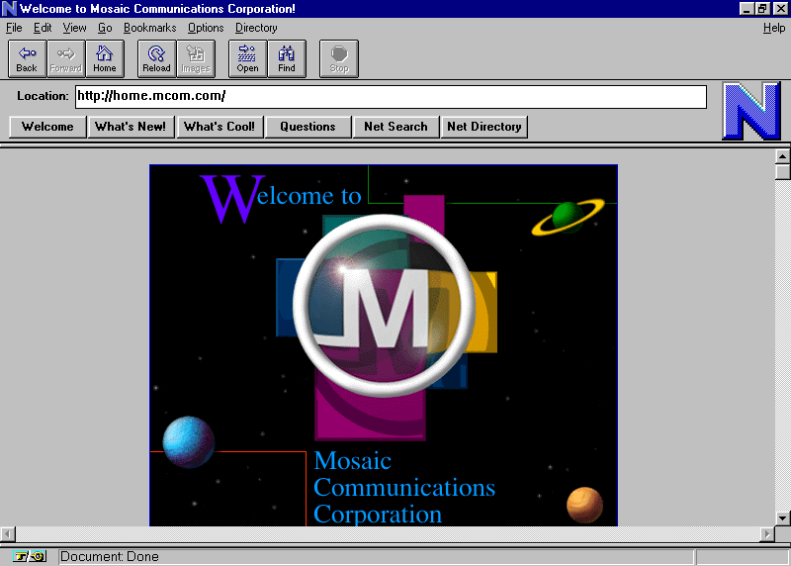Click the What's New! button
Screen dimensions: 791x566
(x=131, y=127)
